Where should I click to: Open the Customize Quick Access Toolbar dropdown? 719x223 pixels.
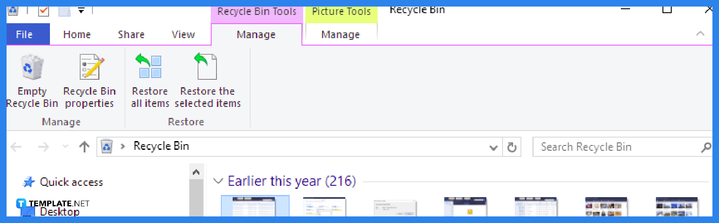coord(81,11)
